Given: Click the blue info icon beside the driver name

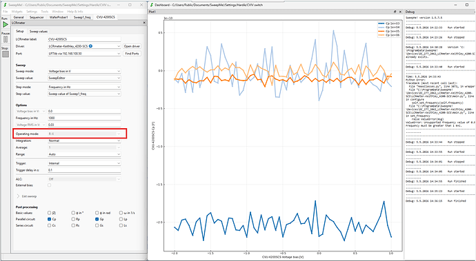Looking at the screenshot, I should pos(91,46).
